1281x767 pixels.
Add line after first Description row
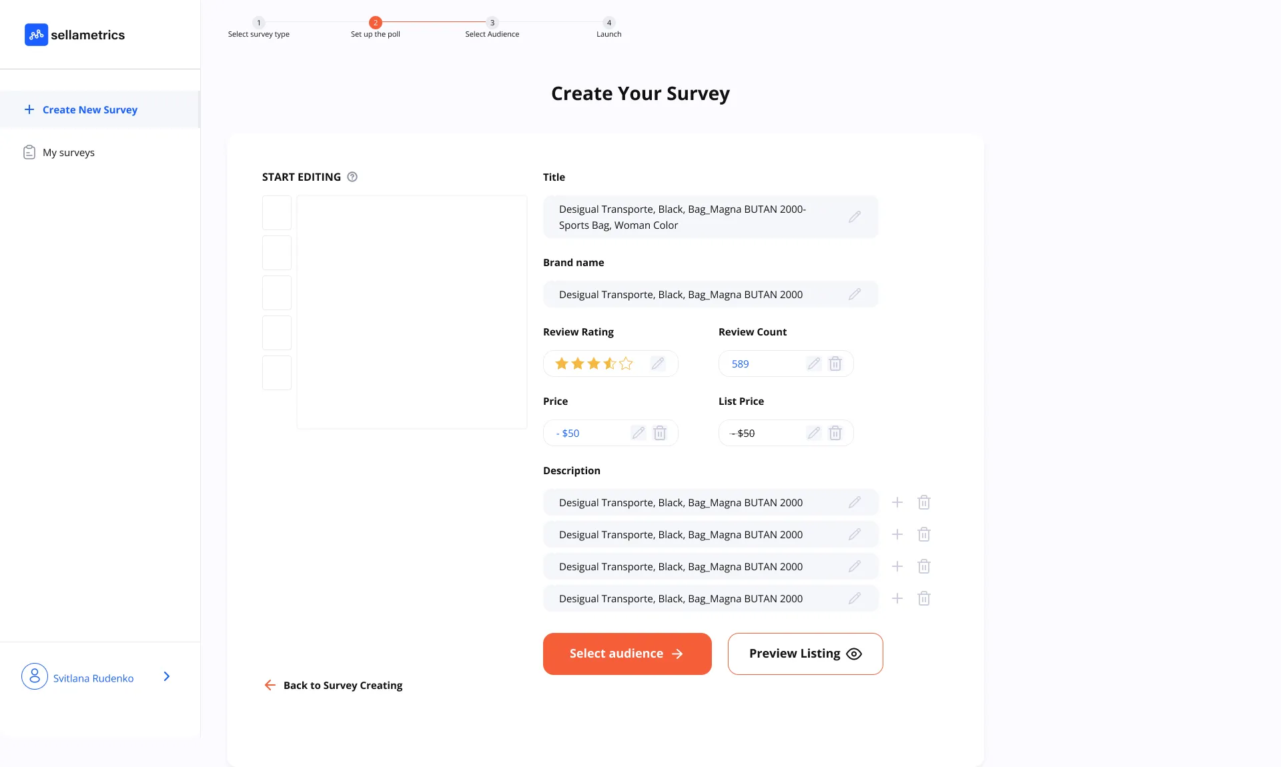[x=897, y=502]
